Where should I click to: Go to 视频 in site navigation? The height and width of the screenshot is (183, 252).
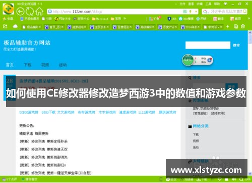(x=45, y=65)
